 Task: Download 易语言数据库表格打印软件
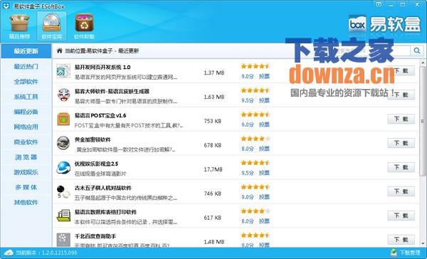pyautogui.click(x=401, y=216)
